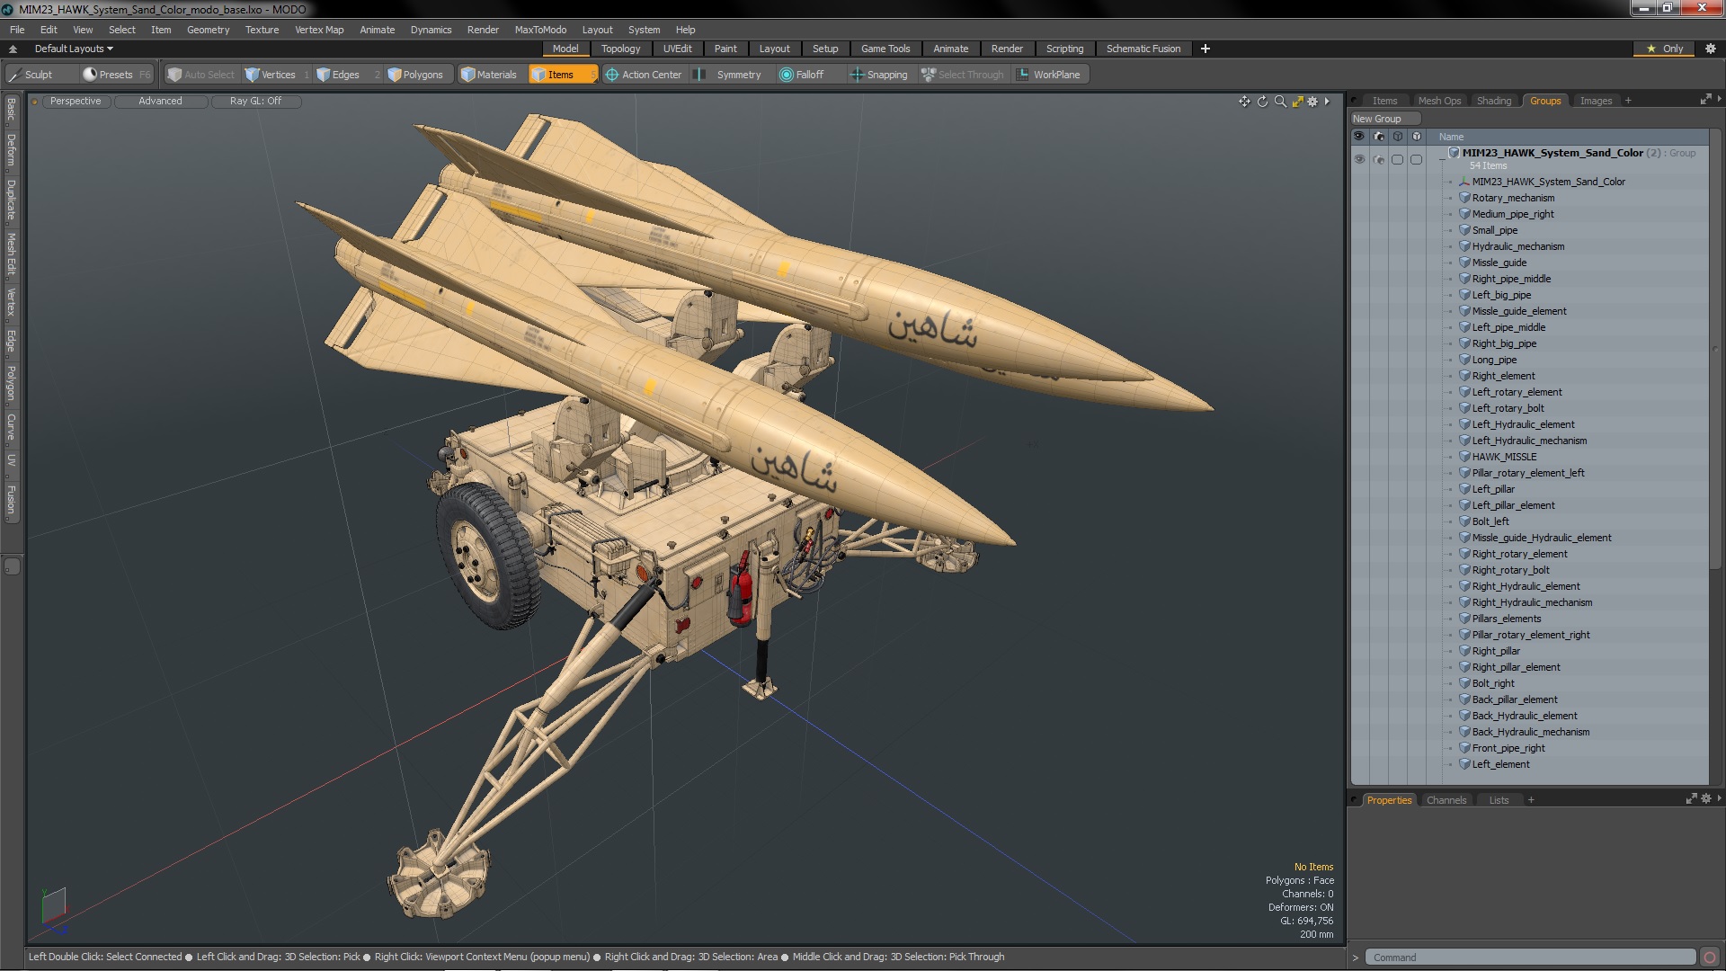
Task: Toggle the WorkPlane option
Action: pyautogui.click(x=1050, y=75)
